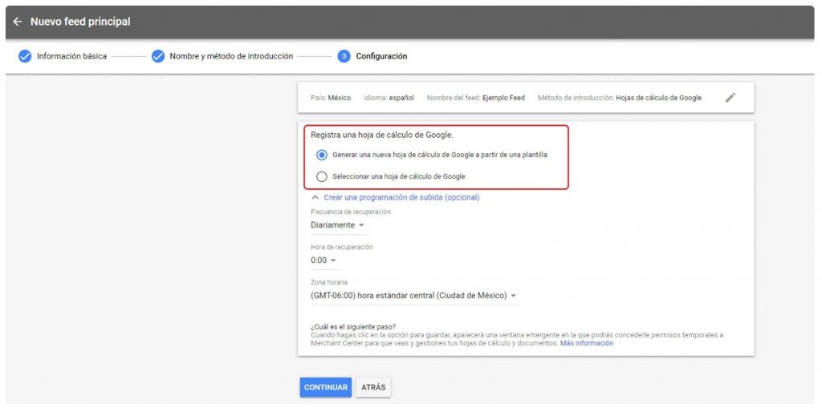Image resolution: width=822 pixels, height=408 pixels.
Task: Open the Zona horaria GMT-06:00 dropdown
Action: tap(414, 296)
